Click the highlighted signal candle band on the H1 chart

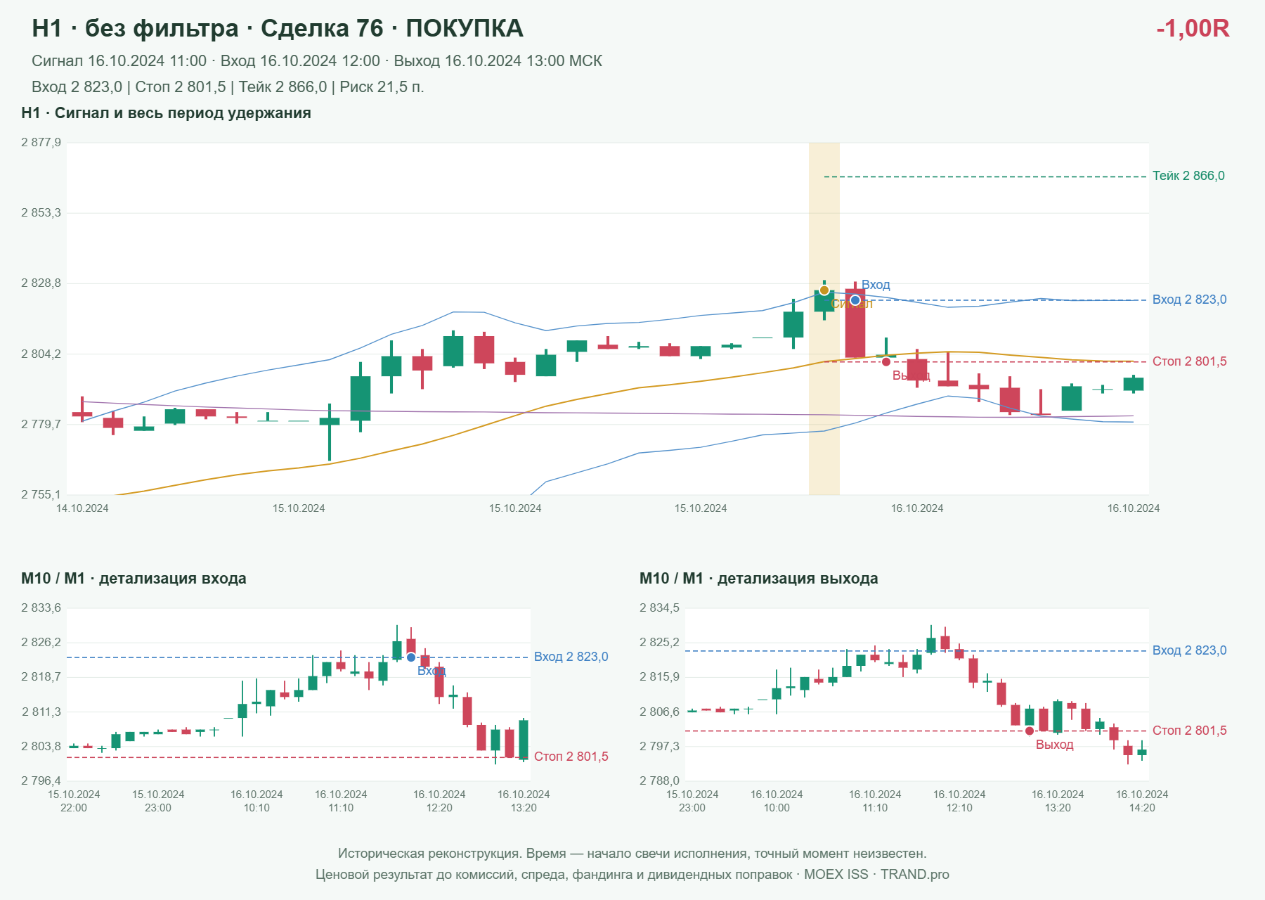(824, 319)
